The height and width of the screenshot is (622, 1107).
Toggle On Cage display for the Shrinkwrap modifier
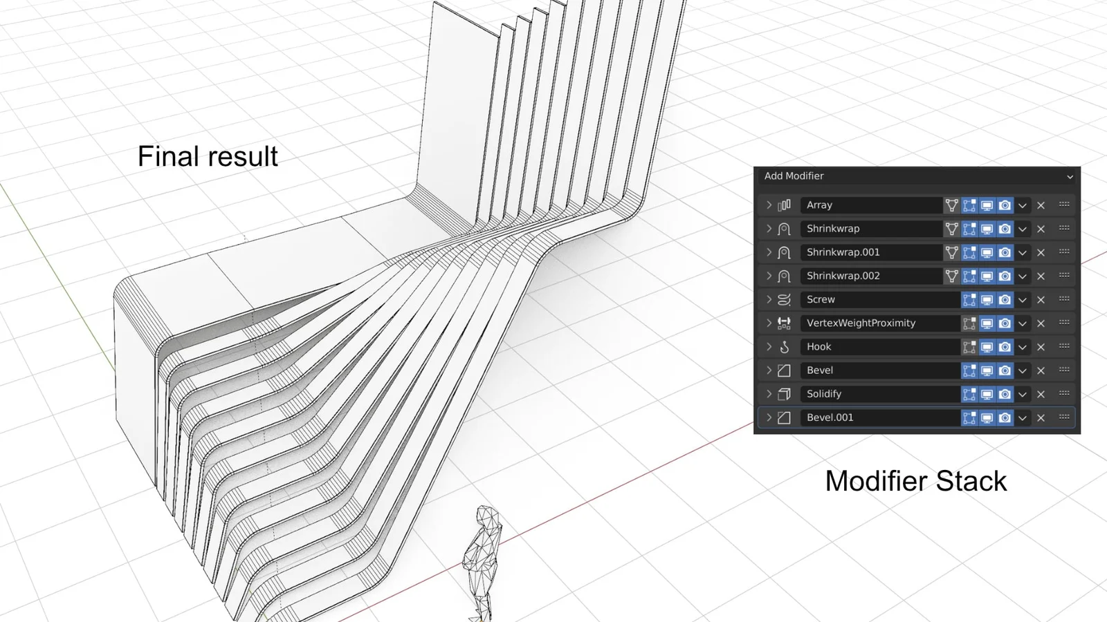click(x=951, y=228)
